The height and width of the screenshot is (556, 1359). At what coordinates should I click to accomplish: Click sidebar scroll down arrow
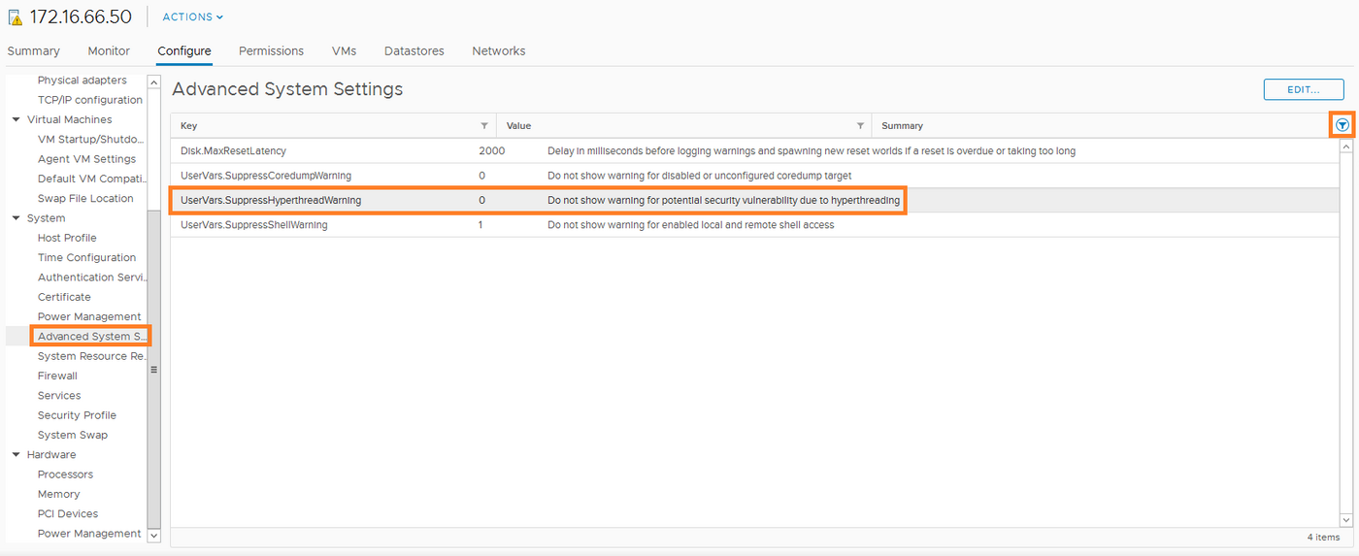click(153, 534)
